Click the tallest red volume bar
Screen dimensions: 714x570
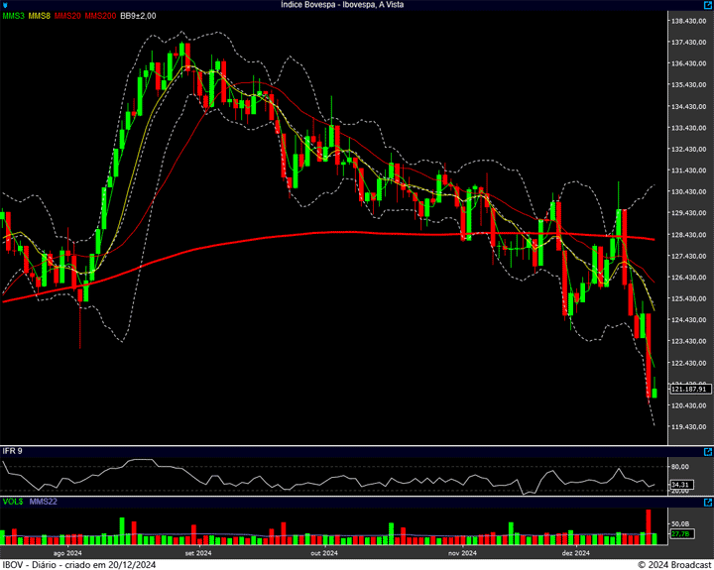coord(649,526)
